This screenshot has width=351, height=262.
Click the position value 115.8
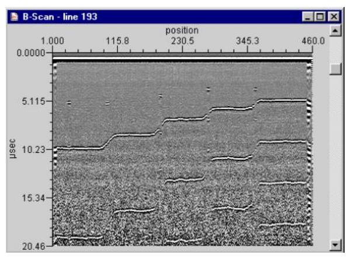coord(117,41)
